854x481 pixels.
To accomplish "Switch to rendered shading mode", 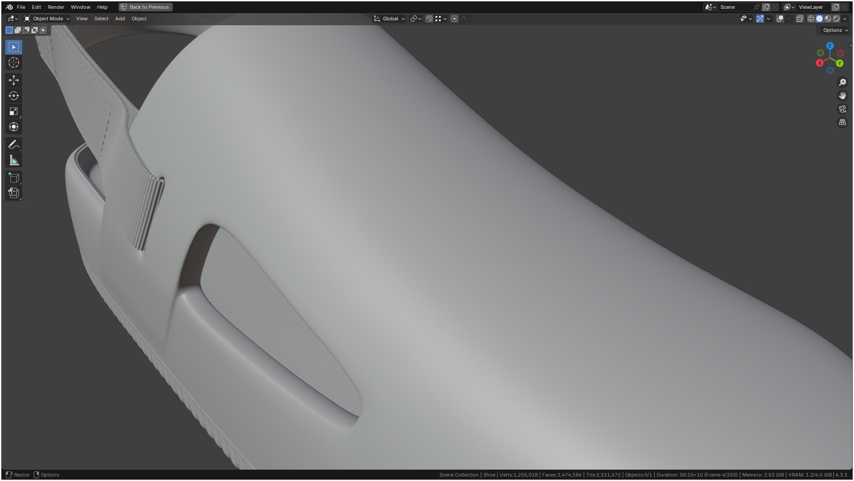I will pyautogui.click(x=836, y=19).
